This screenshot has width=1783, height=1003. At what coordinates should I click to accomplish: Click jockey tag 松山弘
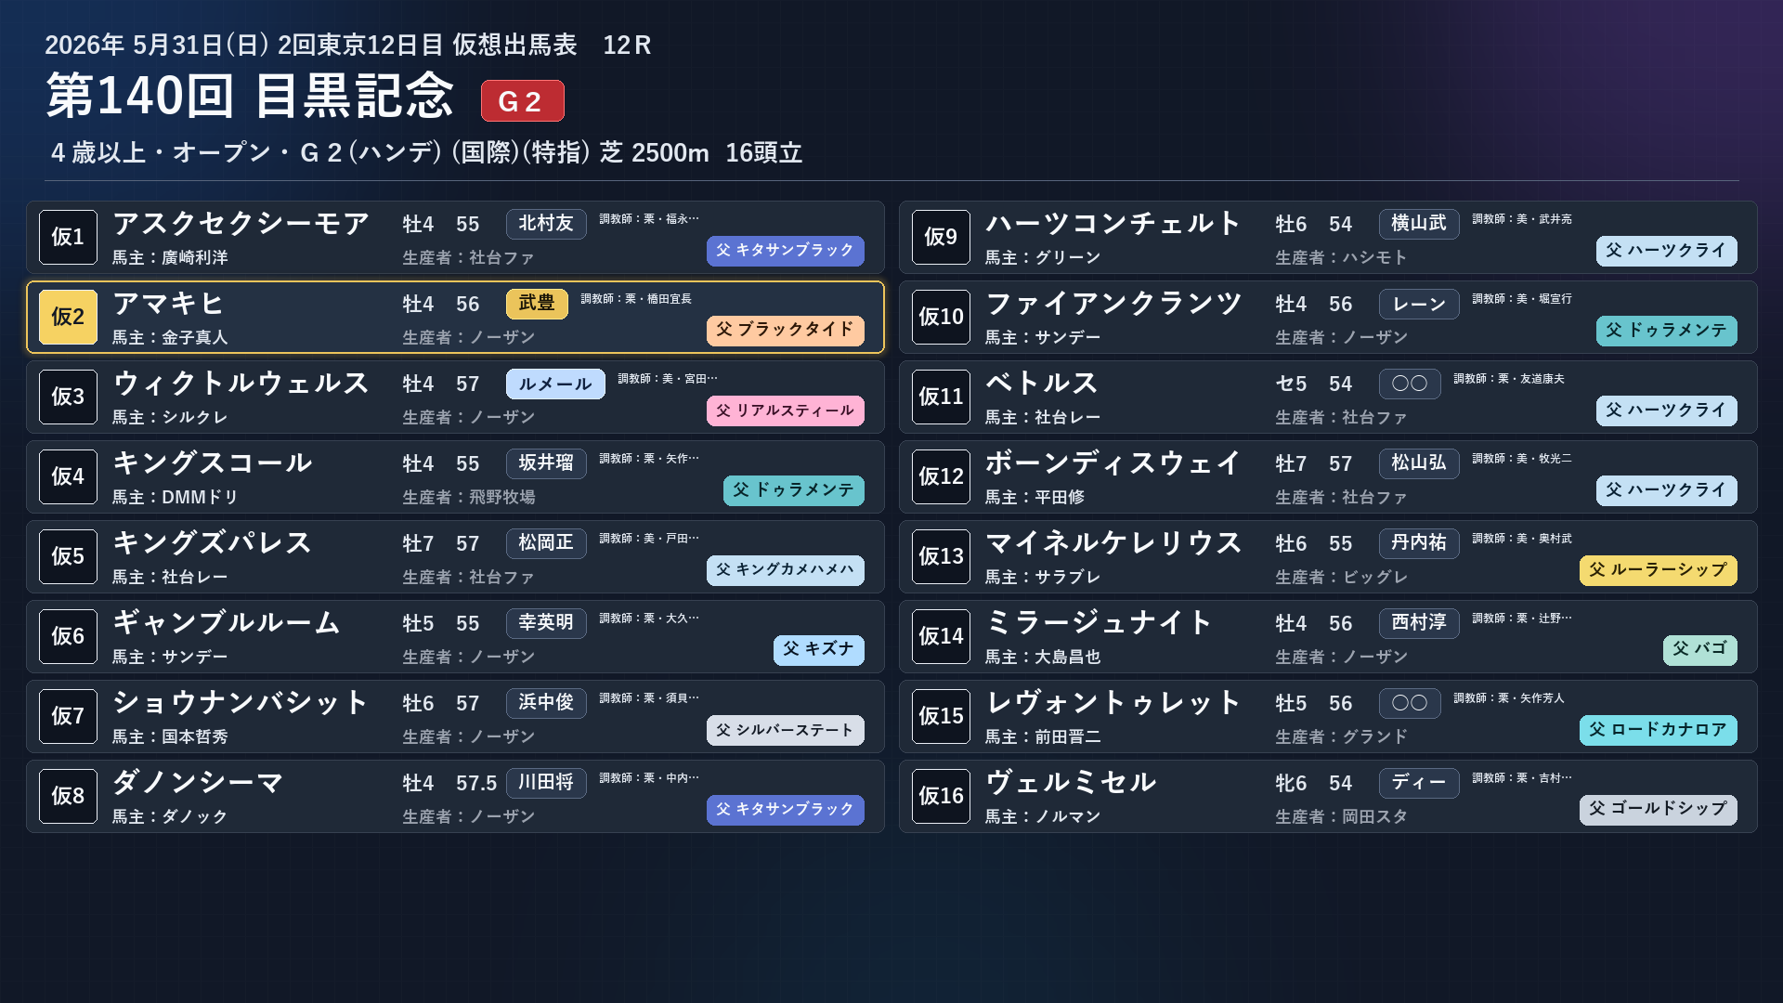1419,463
